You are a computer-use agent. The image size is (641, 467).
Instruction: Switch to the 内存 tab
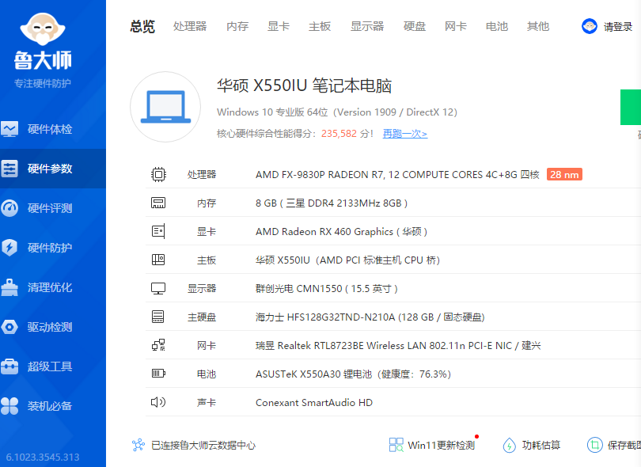[237, 27]
